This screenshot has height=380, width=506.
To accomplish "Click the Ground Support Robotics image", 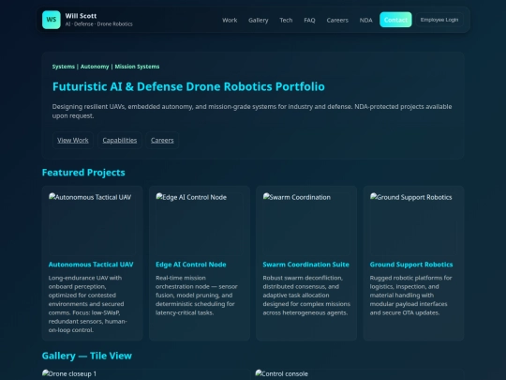I will pos(414,224).
